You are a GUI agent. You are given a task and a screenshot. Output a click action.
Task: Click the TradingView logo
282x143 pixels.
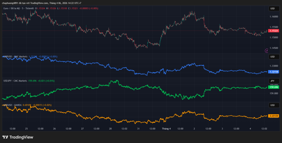pos(18,137)
